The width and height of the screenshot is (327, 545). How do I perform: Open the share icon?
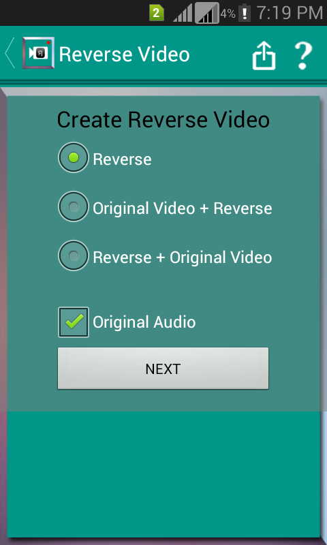point(264,56)
